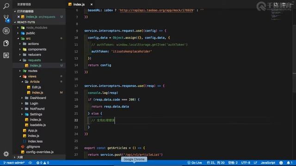Viewport: 296px width, 166px height.
Task: Open index.js under requests folder
Action: click(x=39, y=65)
